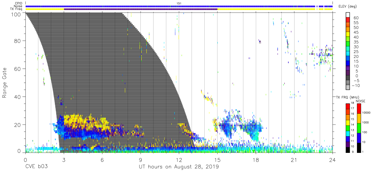Click the cyan segment of TX FRQ colorbar
This screenshot has width=374, height=173.
click(x=348, y=134)
